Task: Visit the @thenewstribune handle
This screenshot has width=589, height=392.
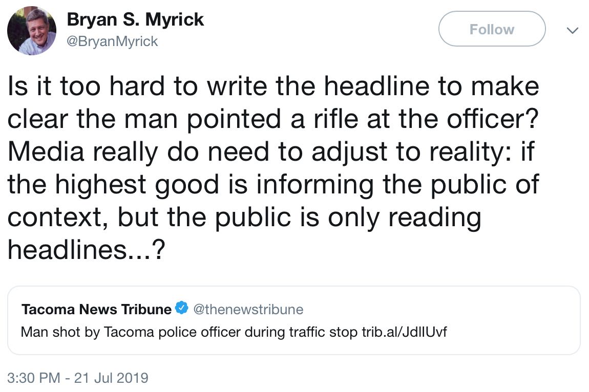Action: tap(248, 310)
